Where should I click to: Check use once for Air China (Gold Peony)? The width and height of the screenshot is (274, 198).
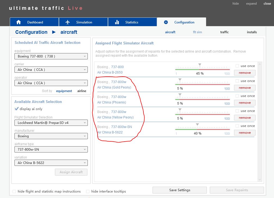(237, 81)
